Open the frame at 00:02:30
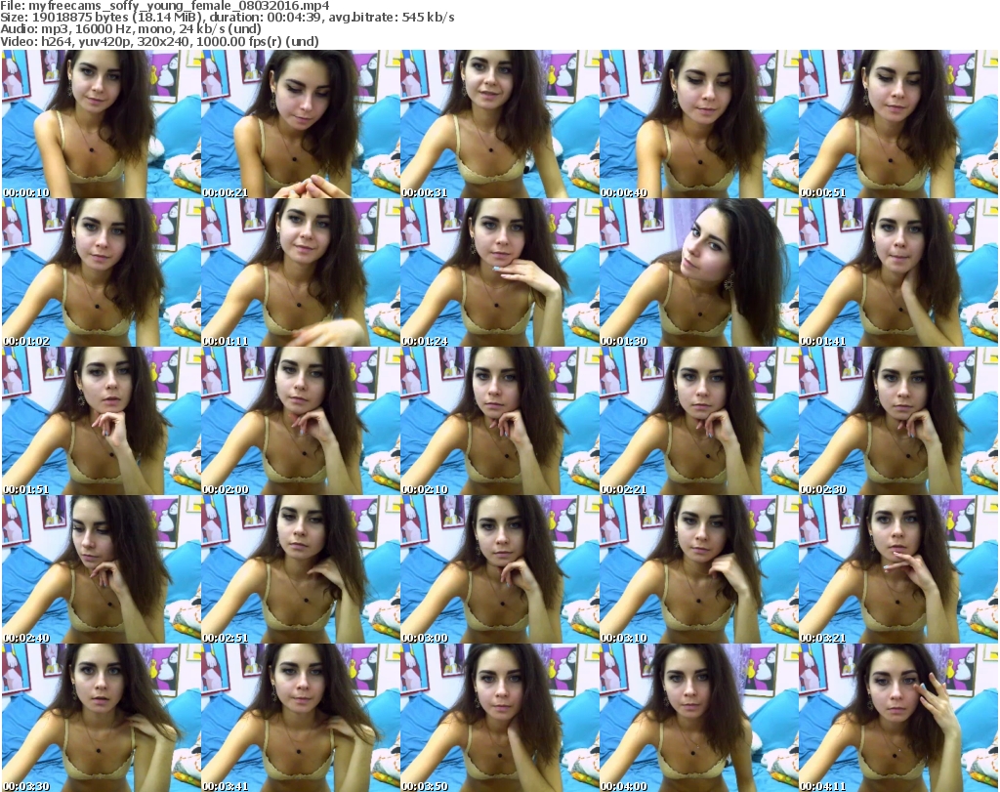The height and width of the screenshot is (792, 1000). pyautogui.click(x=897, y=421)
